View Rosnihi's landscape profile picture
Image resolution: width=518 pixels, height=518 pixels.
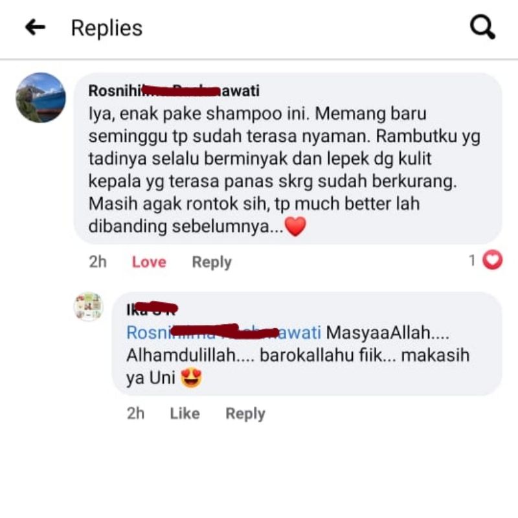(41, 98)
